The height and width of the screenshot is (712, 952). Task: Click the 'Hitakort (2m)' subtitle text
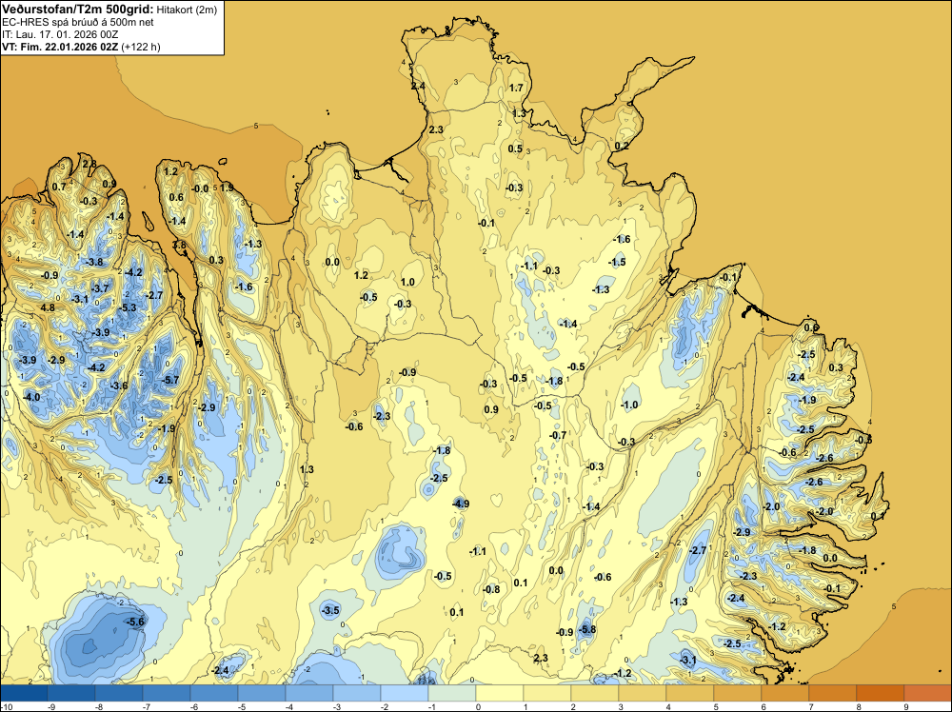coord(187,10)
